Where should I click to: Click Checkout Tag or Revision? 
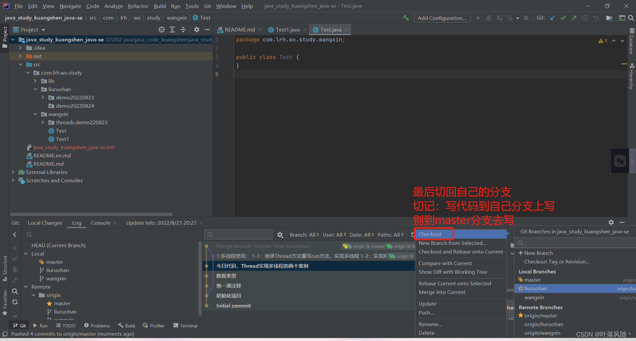(556, 261)
